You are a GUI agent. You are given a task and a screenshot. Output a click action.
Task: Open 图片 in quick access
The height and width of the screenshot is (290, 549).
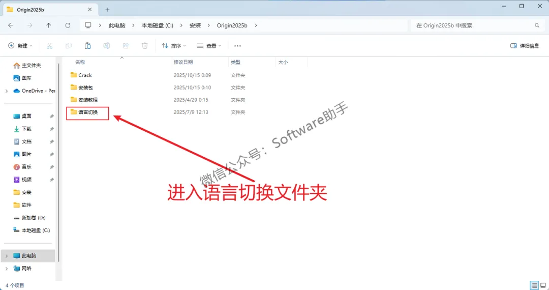(23, 154)
